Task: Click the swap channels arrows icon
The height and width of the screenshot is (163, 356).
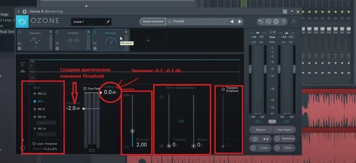Action: point(266,139)
